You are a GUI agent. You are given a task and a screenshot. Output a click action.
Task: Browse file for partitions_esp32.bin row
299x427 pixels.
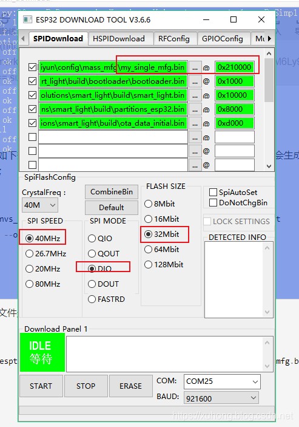coord(195,109)
